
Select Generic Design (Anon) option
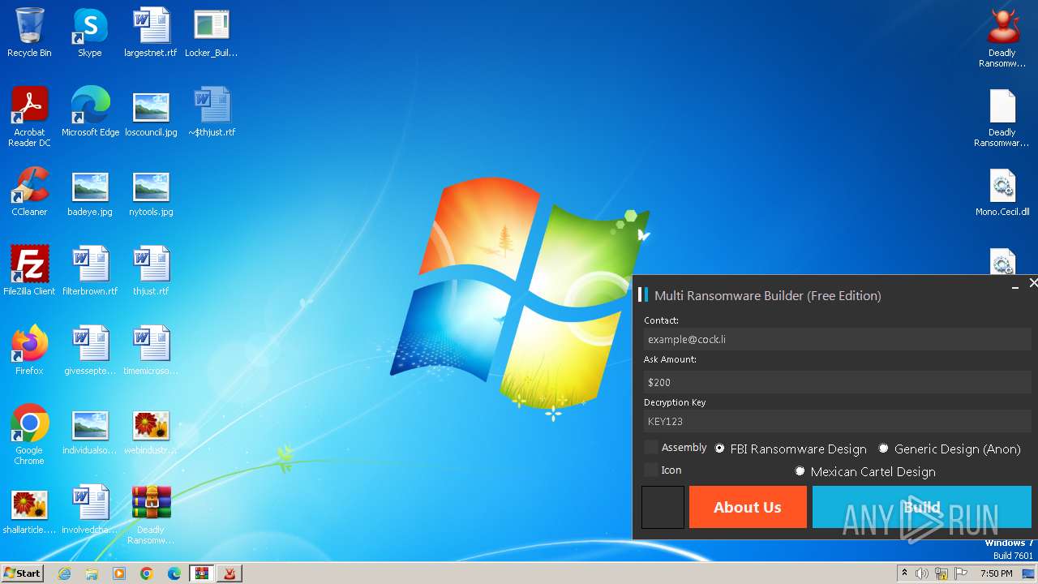pos(883,449)
